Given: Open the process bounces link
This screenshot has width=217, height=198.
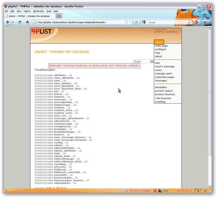Looking at the screenshot, I should 165,94.
